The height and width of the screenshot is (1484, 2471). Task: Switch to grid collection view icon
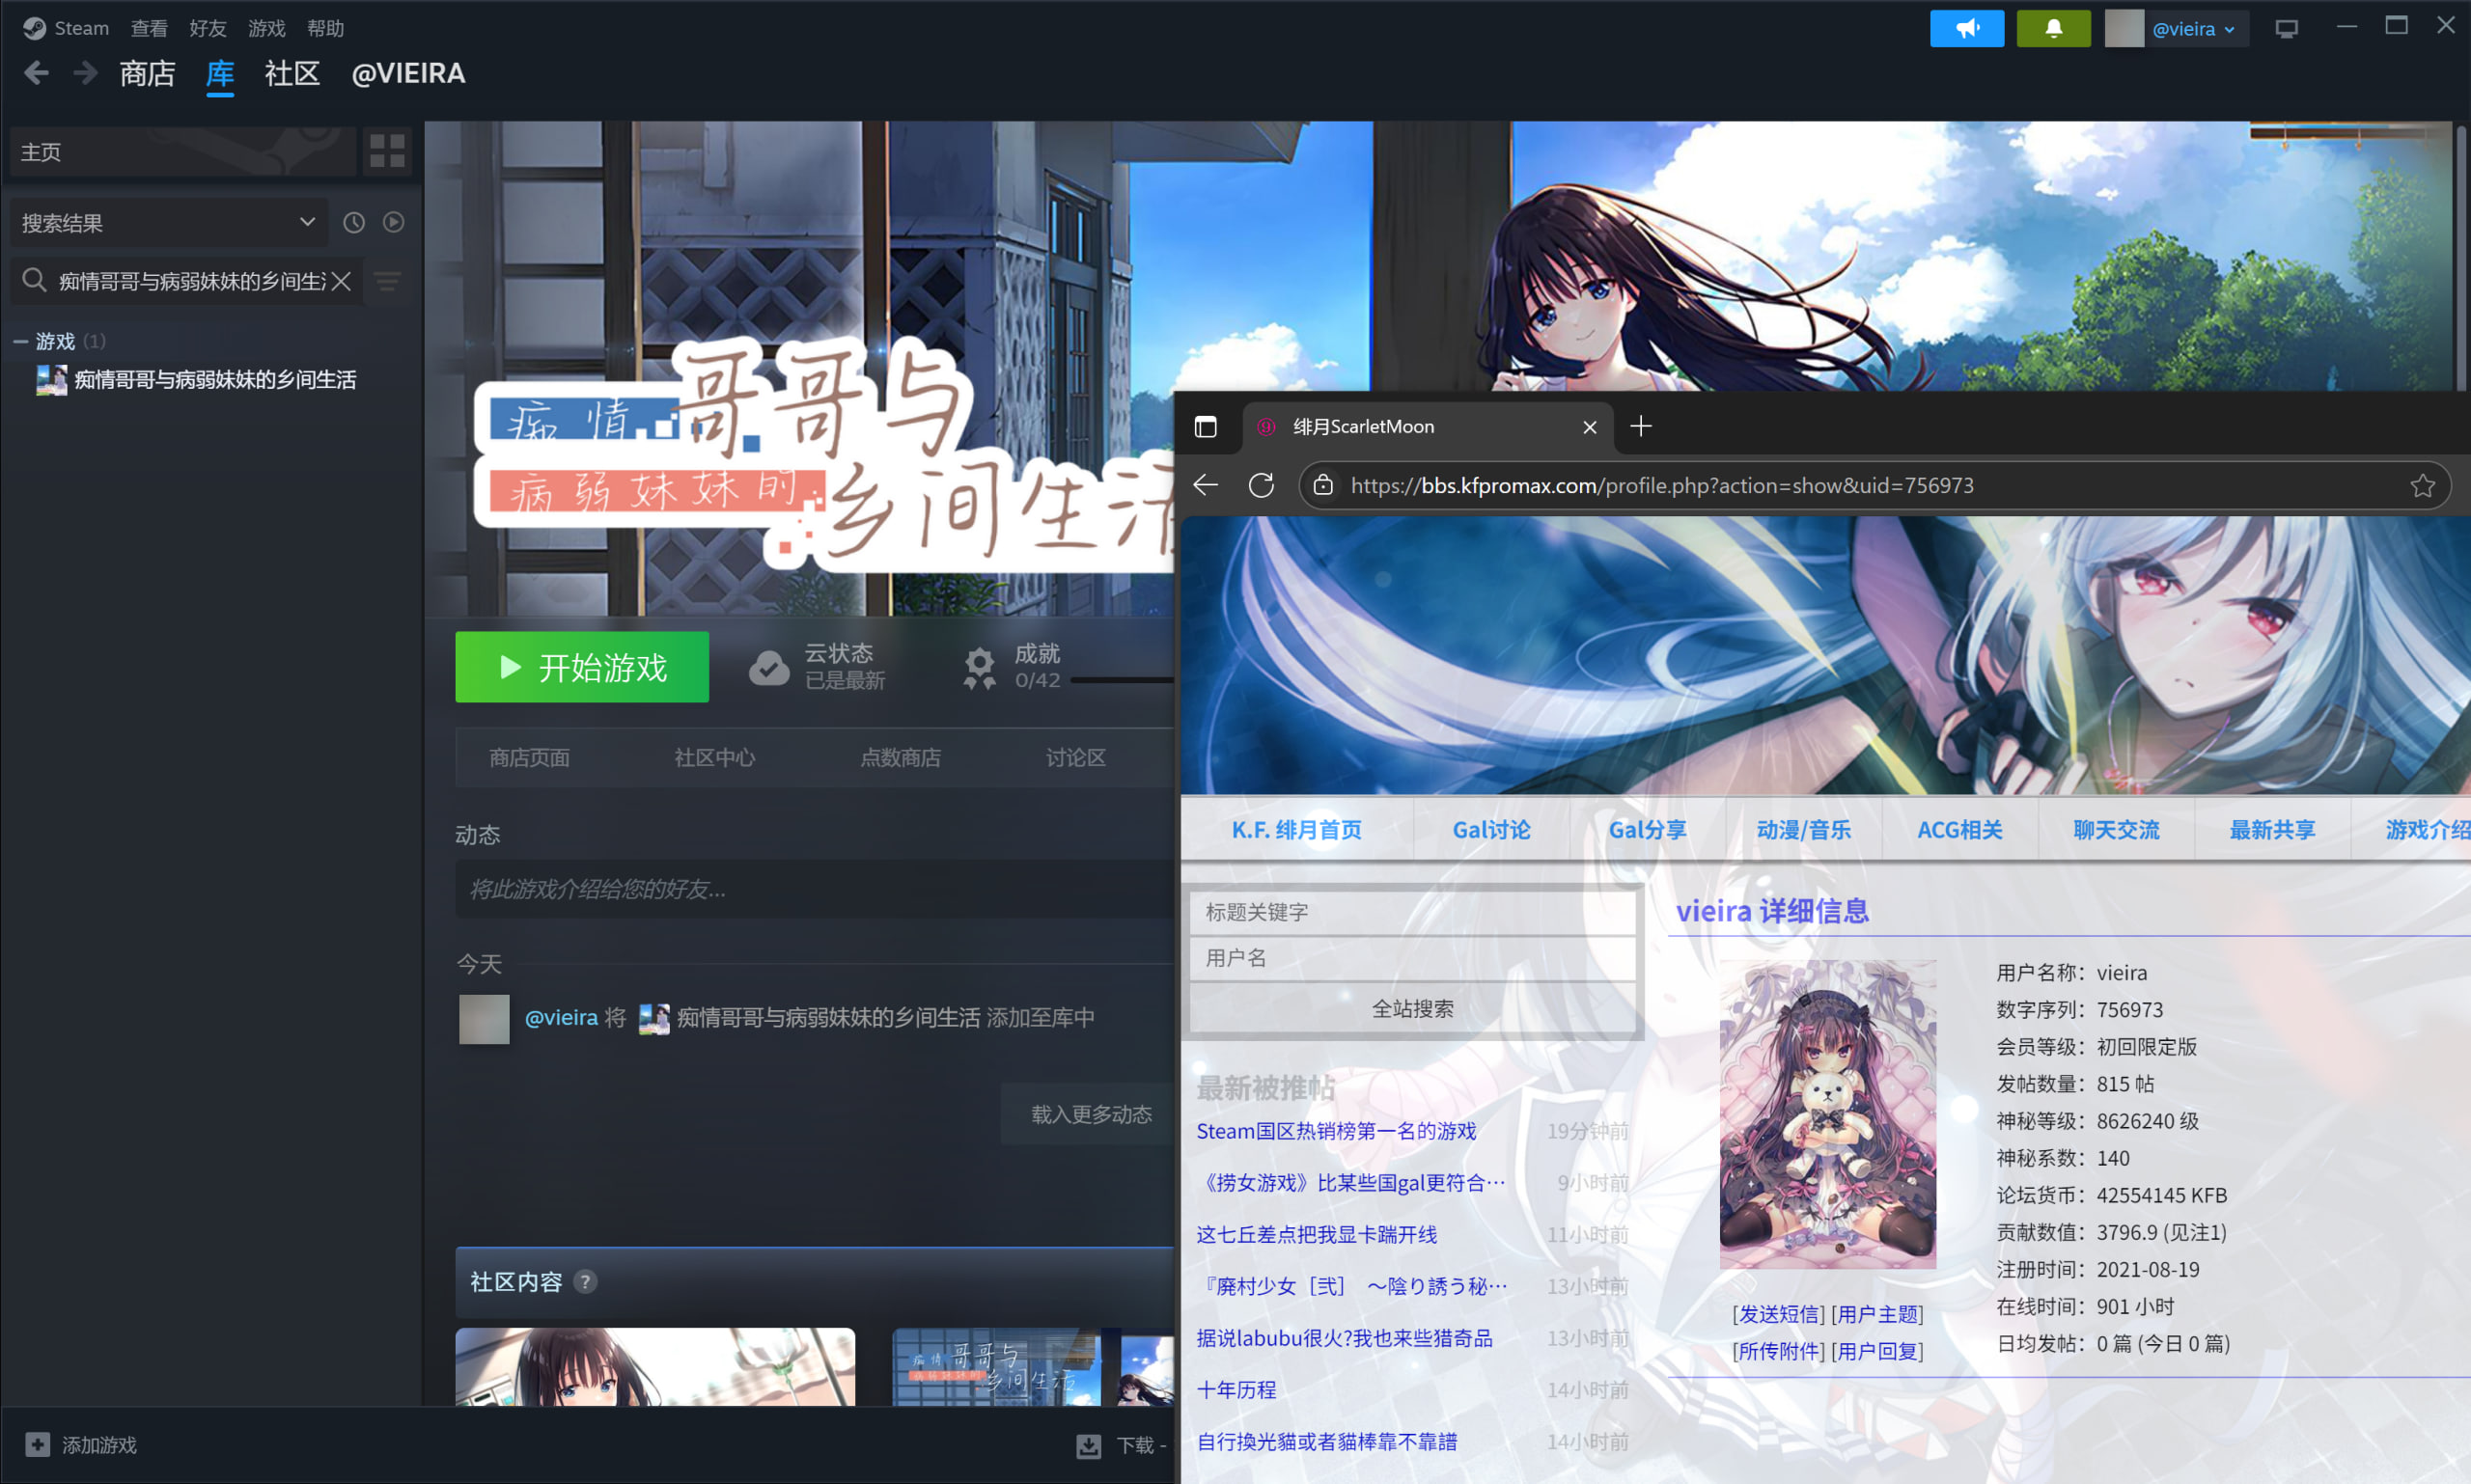pos(387,151)
